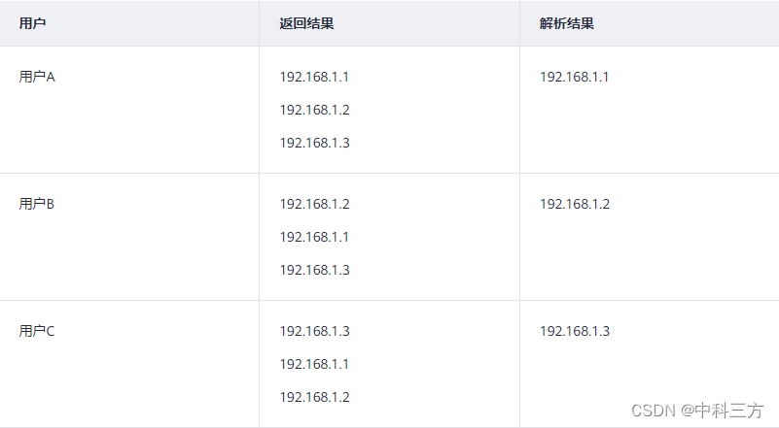
Task: Click the 解析结果 column header
Action: [x=567, y=23]
